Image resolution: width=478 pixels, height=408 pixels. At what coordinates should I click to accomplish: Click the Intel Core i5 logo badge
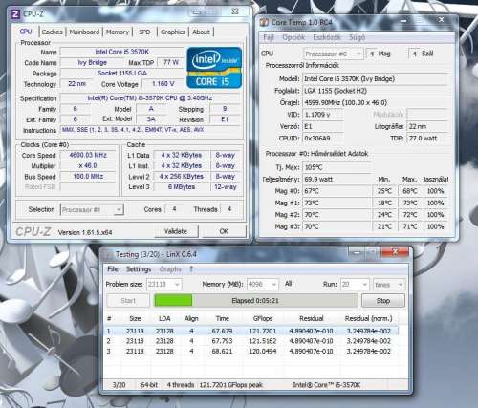tap(214, 68)
